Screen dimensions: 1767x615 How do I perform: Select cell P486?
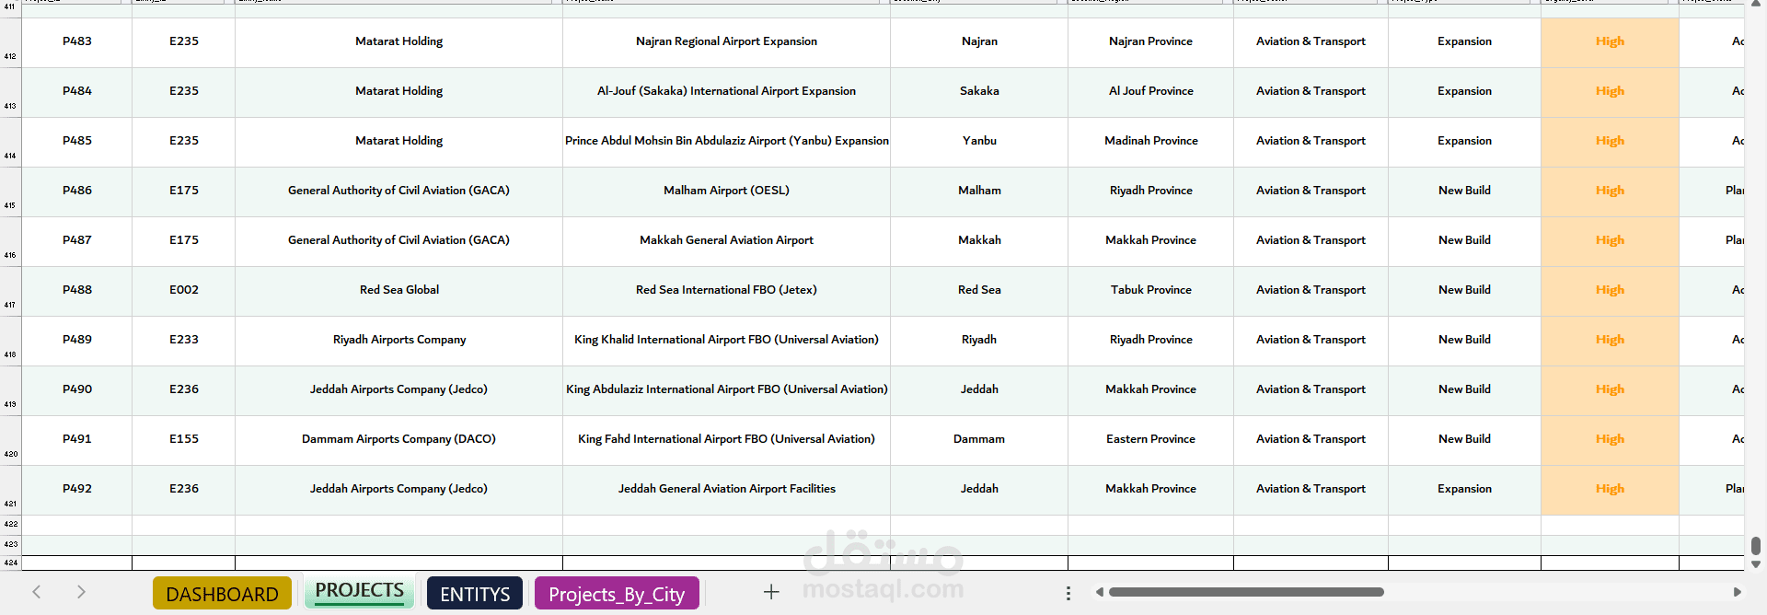(x=77, y=191)
